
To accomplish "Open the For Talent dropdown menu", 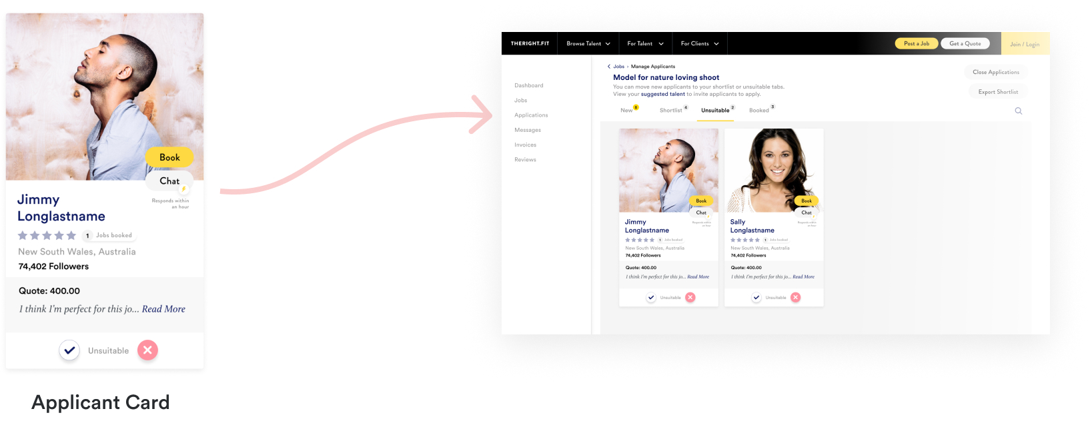I will (x=645, y=43).
